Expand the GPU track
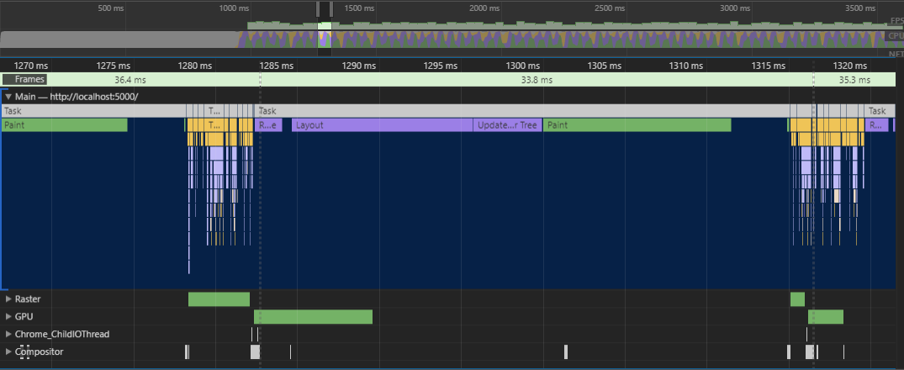The width and height of the screenshot is (904, 370). (x=8, y=316)
